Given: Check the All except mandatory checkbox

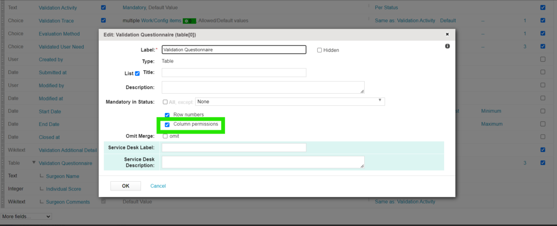Looking at the screenshot, I should [x=165, y=102].
